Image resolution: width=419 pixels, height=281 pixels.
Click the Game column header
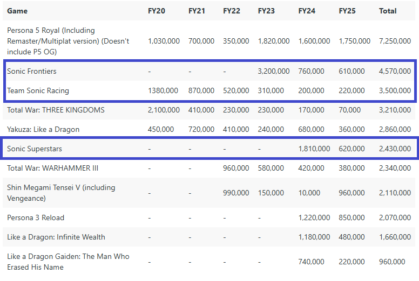[x=17, y=11]
